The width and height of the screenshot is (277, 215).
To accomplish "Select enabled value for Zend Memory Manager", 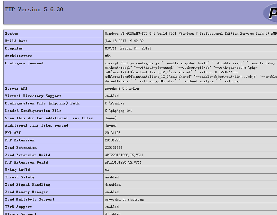I will tap(112, 192).
